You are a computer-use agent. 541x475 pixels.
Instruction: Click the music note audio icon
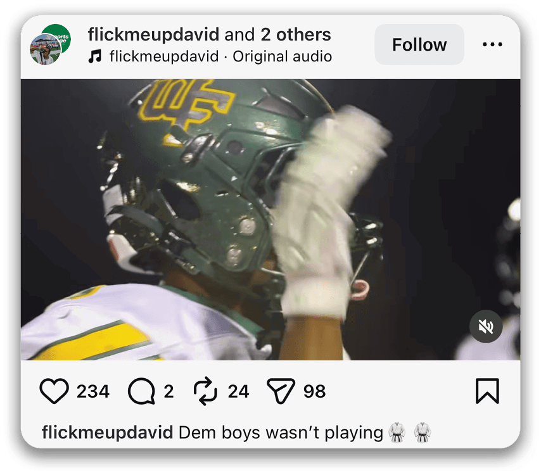point(95,56)
